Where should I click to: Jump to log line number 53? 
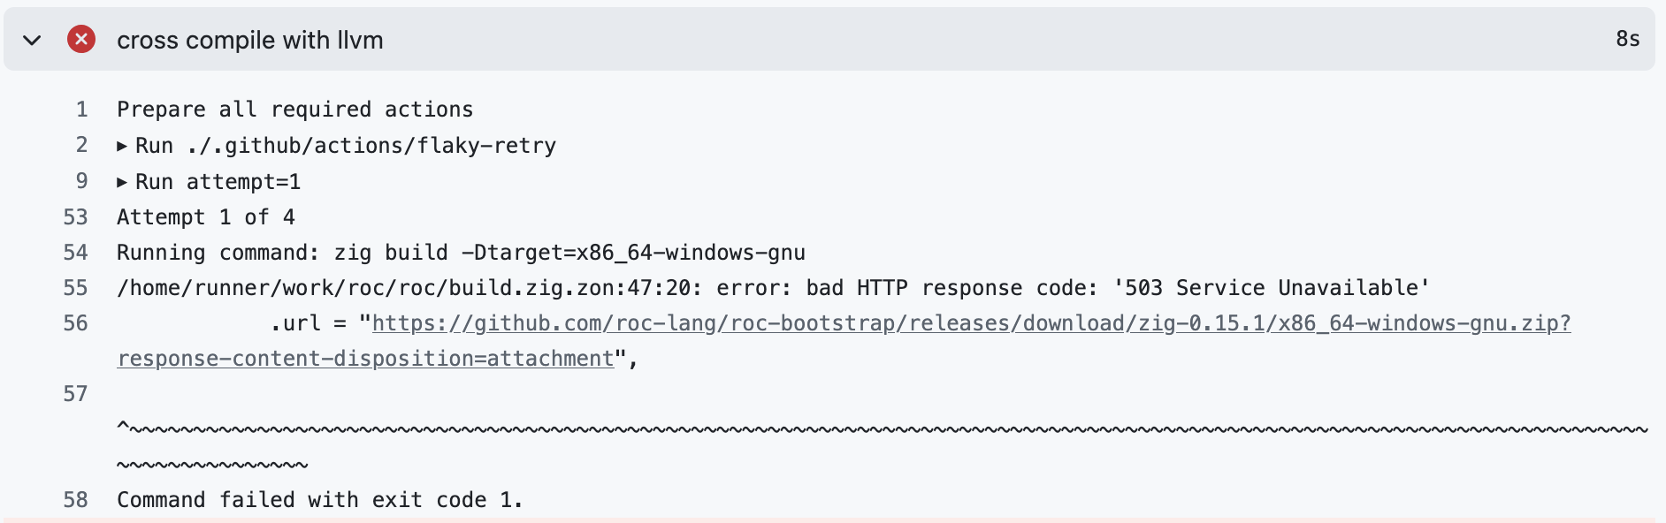(76, 217)
